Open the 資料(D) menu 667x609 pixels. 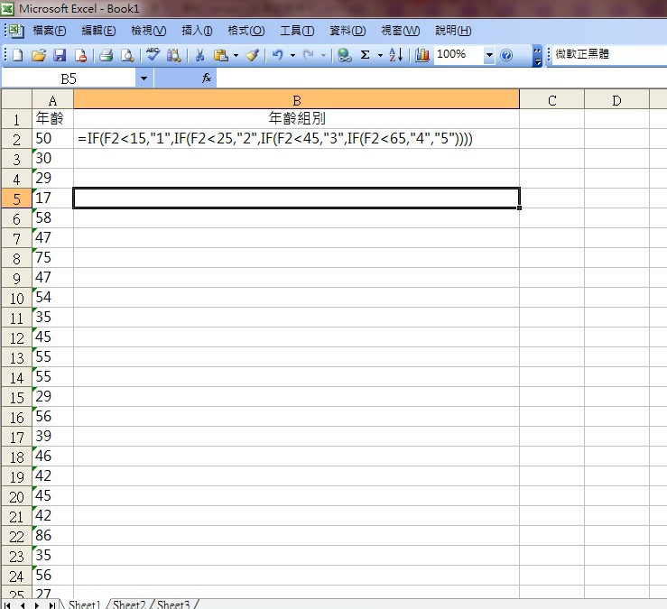click(347, 31)
